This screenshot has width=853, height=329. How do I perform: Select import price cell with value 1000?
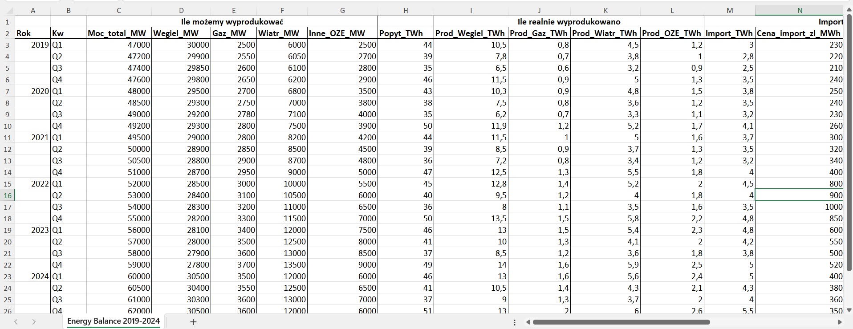pyautogui.click(x=800, y=207)
